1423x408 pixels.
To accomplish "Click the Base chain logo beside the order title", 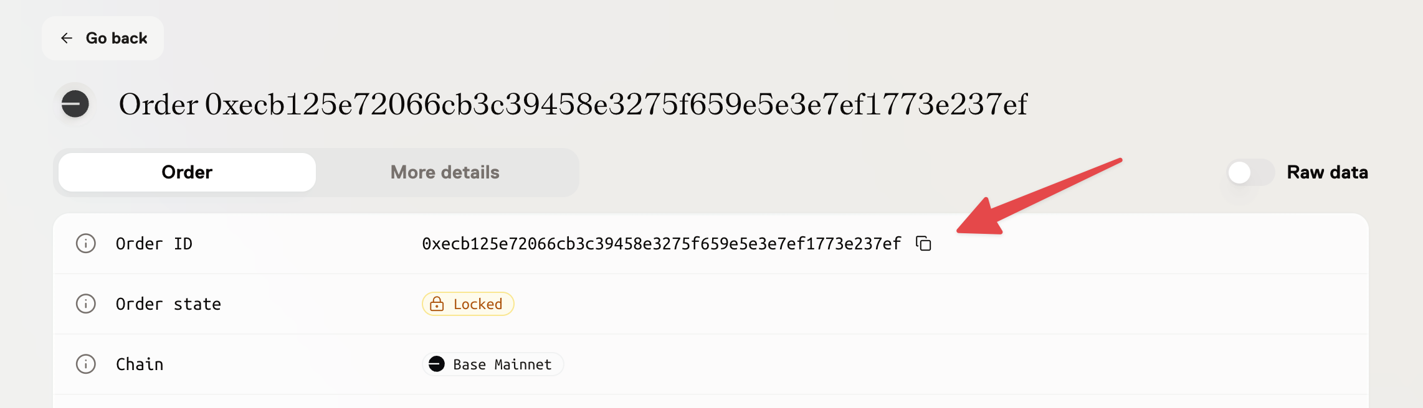I will [x=75, y=104].
